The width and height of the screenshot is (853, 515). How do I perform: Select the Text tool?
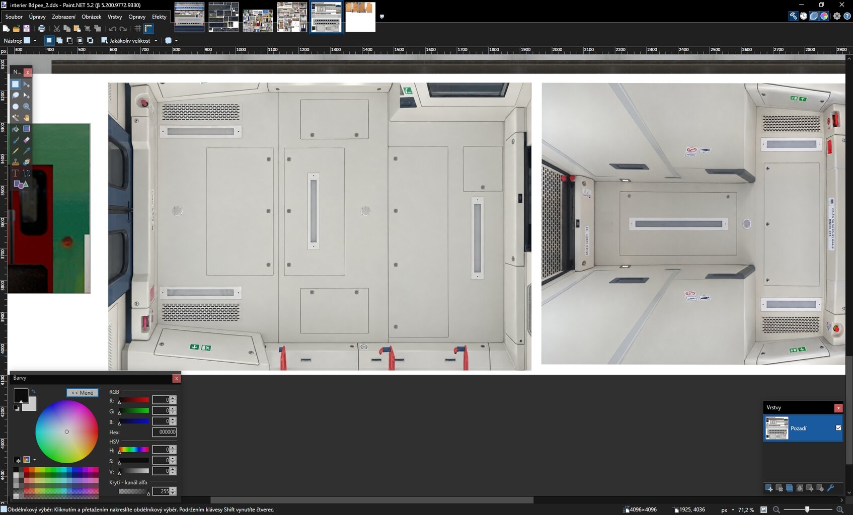[x=16, y=173]
